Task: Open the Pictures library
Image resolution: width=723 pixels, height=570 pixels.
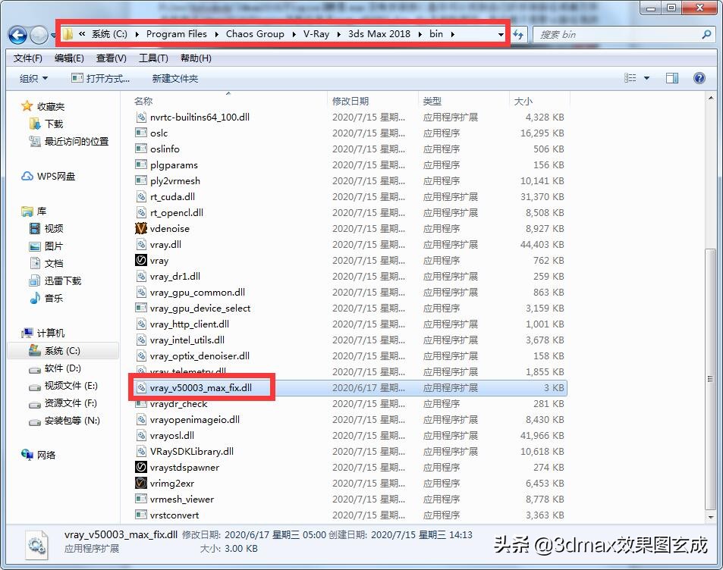Action: [46, 246]
